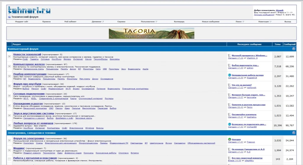This screenshot has width=303, height=165.
Task: Click status icon beside Охлаждение и разгон
Action: pyautogui.click(x=9, y=106)
